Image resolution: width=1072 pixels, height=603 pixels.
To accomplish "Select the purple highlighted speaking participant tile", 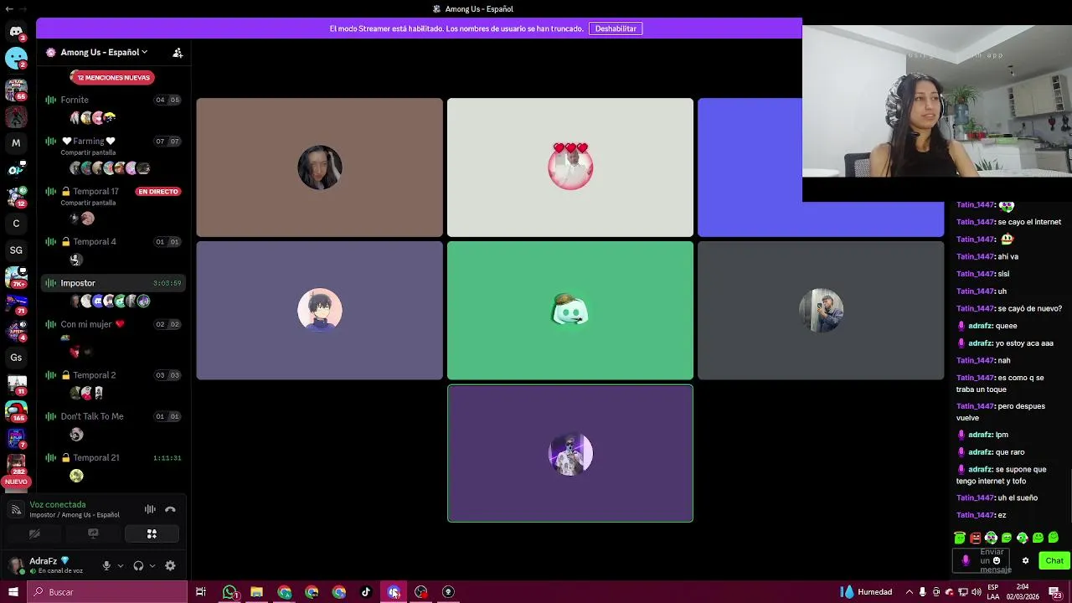I will point(570,453).
